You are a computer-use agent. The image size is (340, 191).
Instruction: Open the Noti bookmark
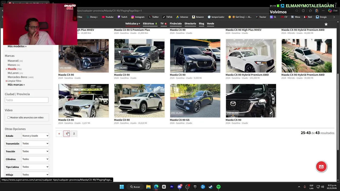point(308,17)
